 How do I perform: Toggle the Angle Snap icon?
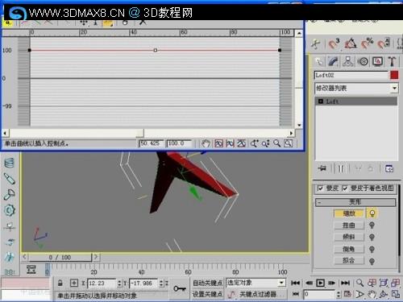[x=351, y=43]
